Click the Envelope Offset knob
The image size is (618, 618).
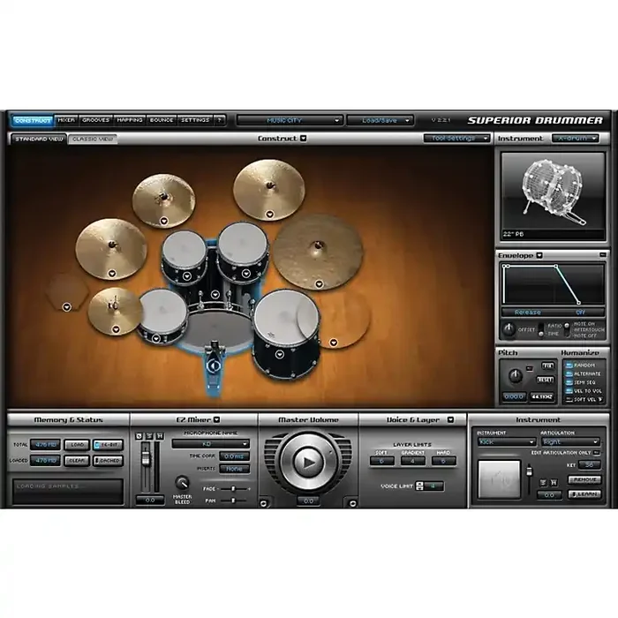coord(509,329)
